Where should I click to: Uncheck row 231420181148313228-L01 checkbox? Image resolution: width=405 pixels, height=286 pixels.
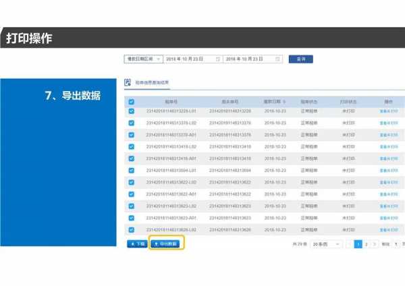point(132,111)
